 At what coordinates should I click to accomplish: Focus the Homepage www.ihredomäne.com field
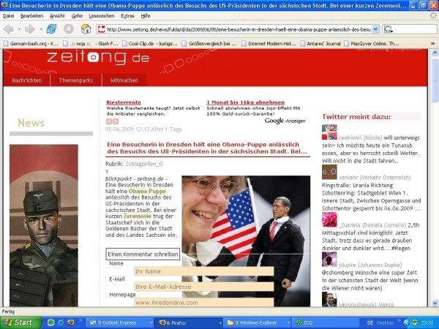(x=204, y=302)
